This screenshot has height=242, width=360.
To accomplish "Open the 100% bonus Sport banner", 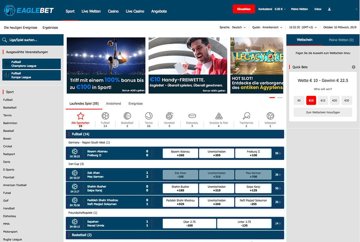I will coord(106,66).
